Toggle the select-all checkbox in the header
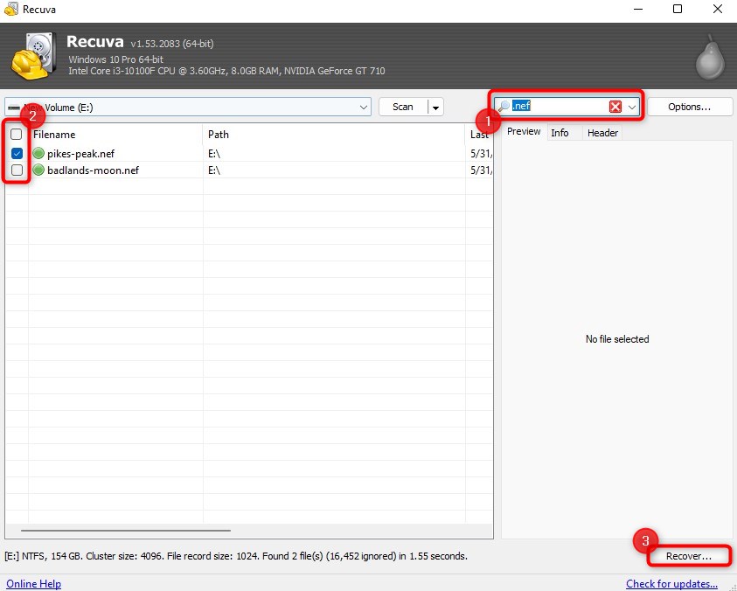Screen dimensions: 737x591 (x=17, y=135)
